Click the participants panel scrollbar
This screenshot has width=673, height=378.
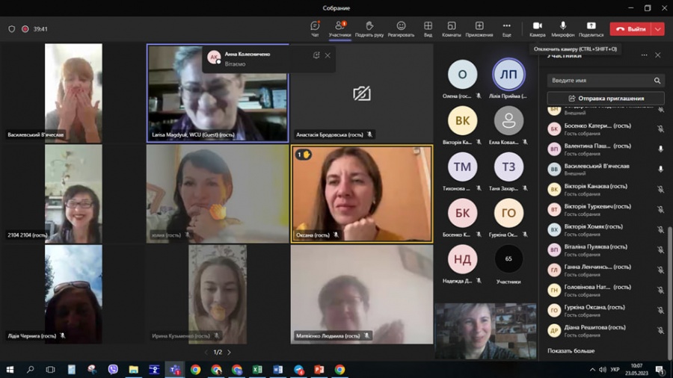669,294
